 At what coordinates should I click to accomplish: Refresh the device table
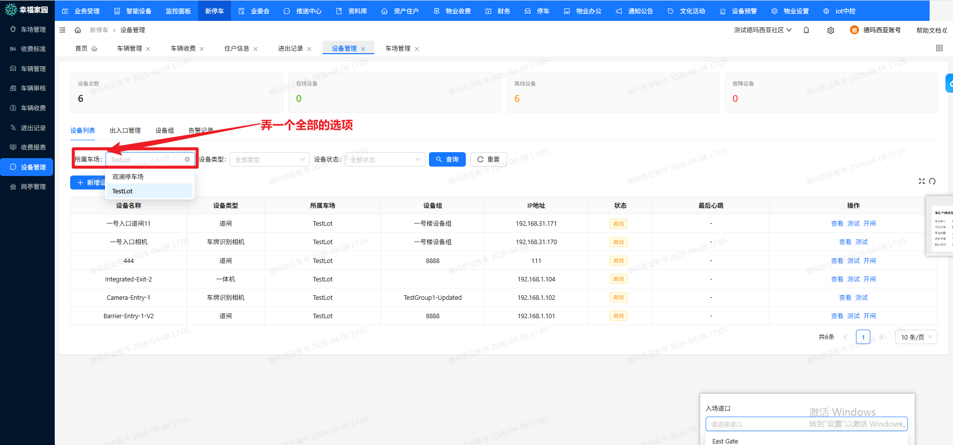(932, 181)
